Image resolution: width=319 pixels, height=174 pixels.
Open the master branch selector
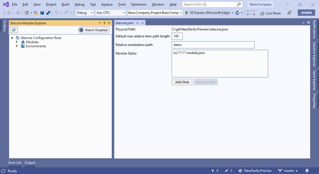(x=288, y=170)
